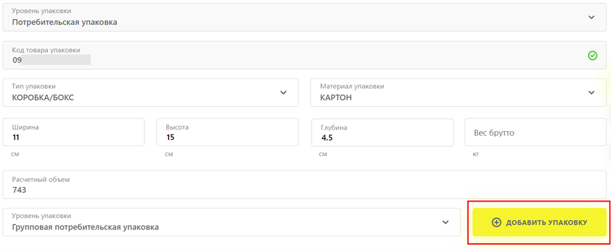Screen dimensions: 611x252
Task: Click the green validation checkmark icon
Action: [x=592, y=56]
